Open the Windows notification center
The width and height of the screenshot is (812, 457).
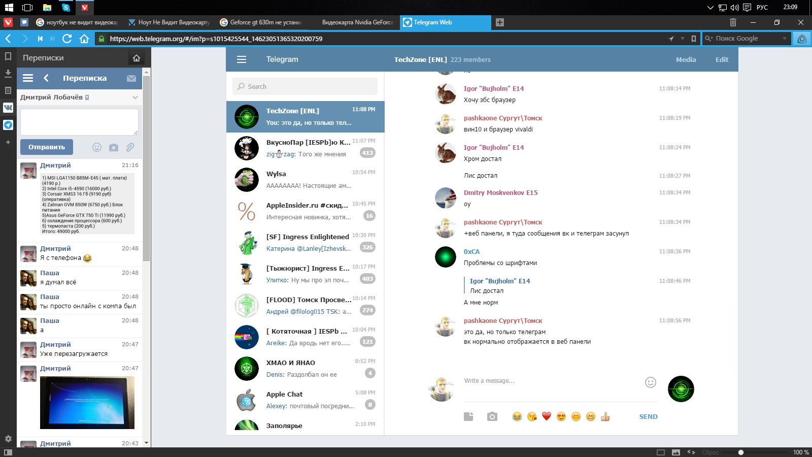(x=747, y=8)
